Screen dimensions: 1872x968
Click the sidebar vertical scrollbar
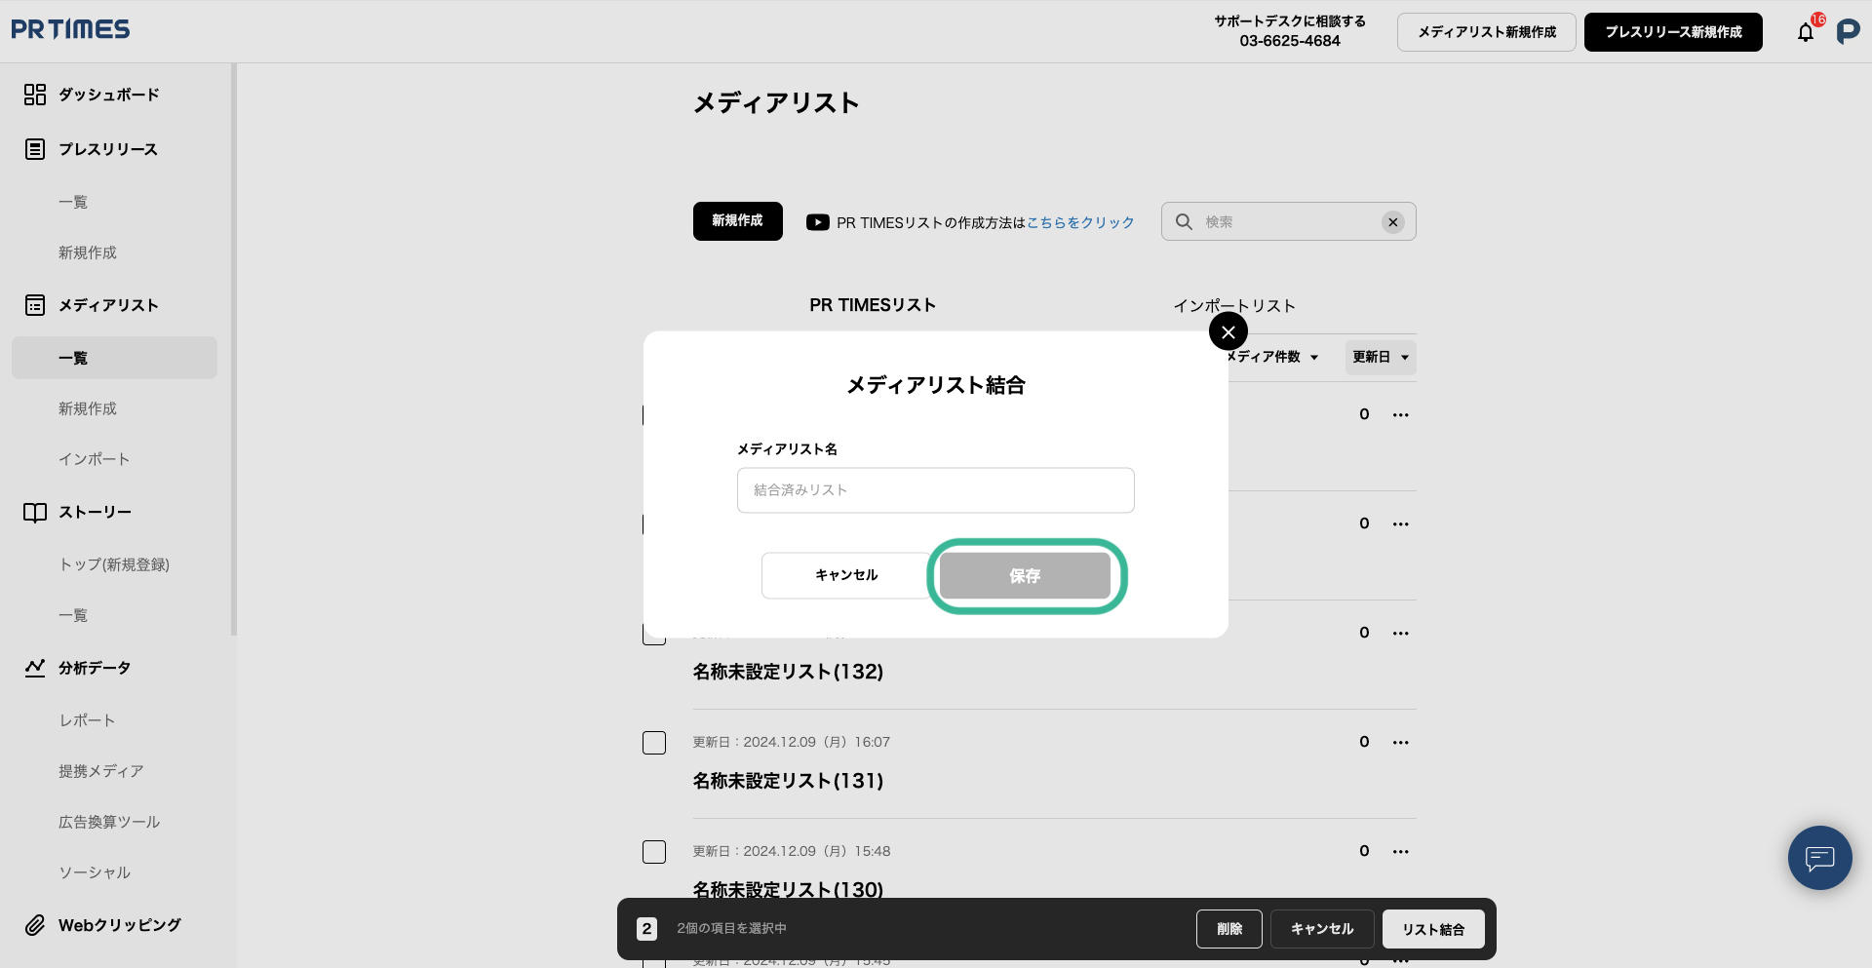[x=233, y=349]
